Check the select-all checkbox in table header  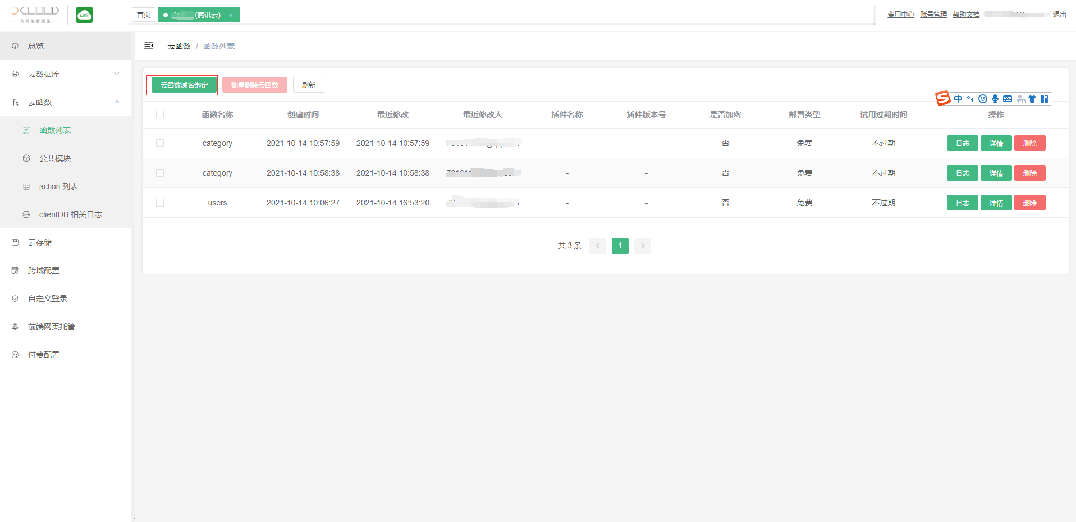click(x=160, y=115)
